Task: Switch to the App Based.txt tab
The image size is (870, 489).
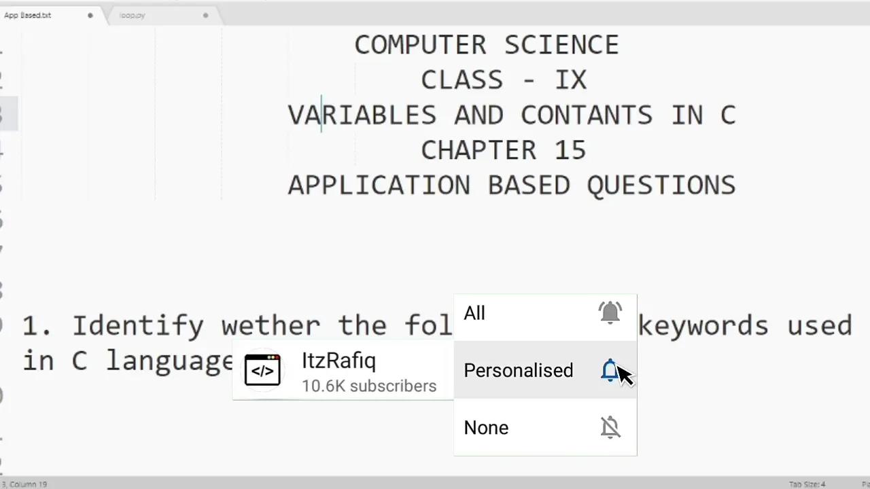Action: click(28, 15)
